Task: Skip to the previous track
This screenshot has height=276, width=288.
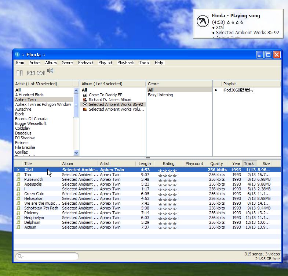Action: 31,73
